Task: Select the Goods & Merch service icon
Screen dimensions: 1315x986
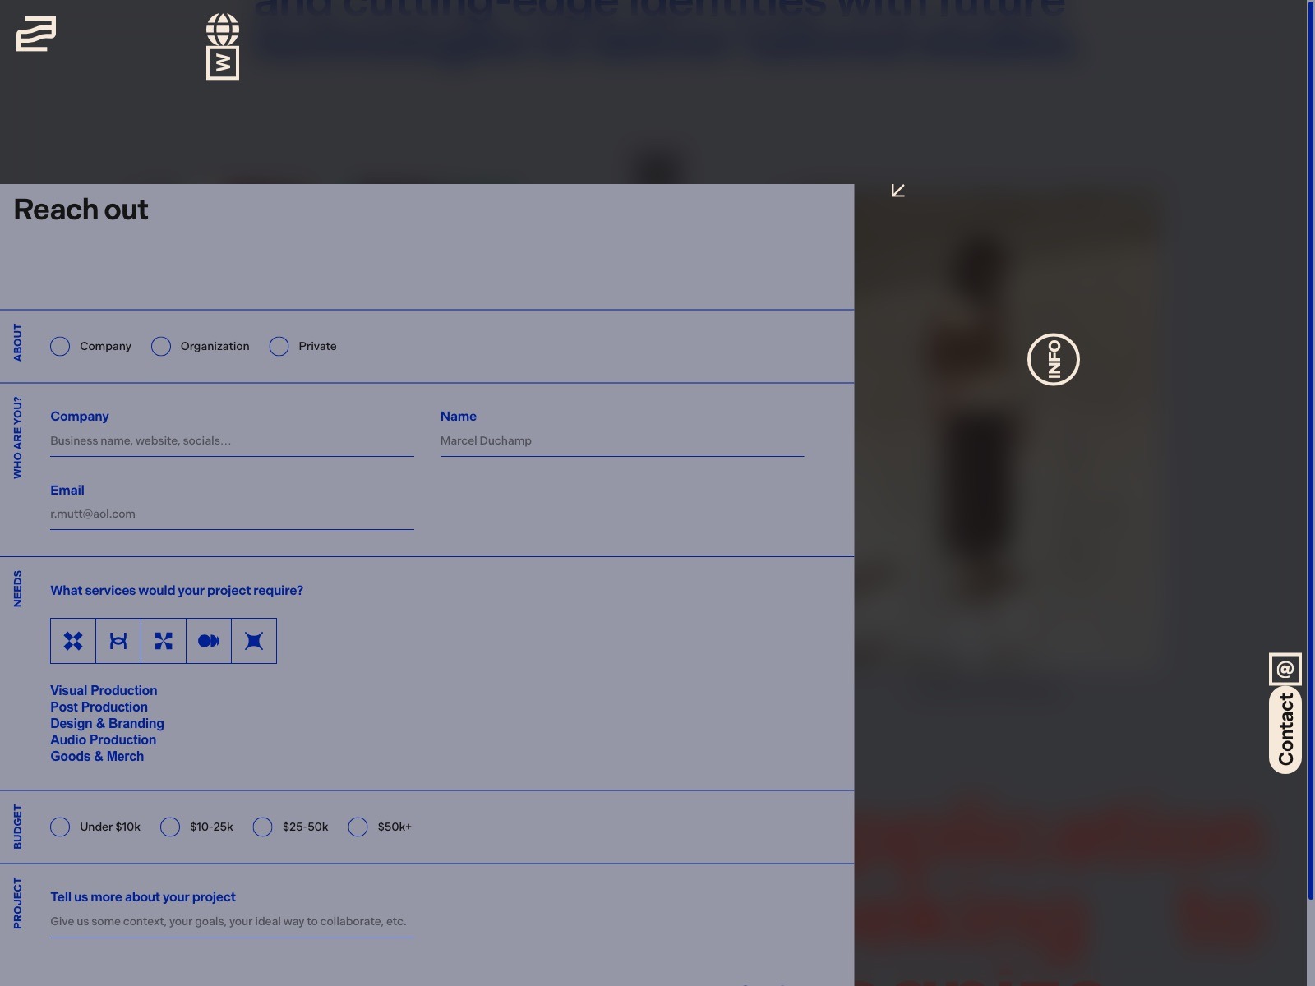Action: point(254,641)
